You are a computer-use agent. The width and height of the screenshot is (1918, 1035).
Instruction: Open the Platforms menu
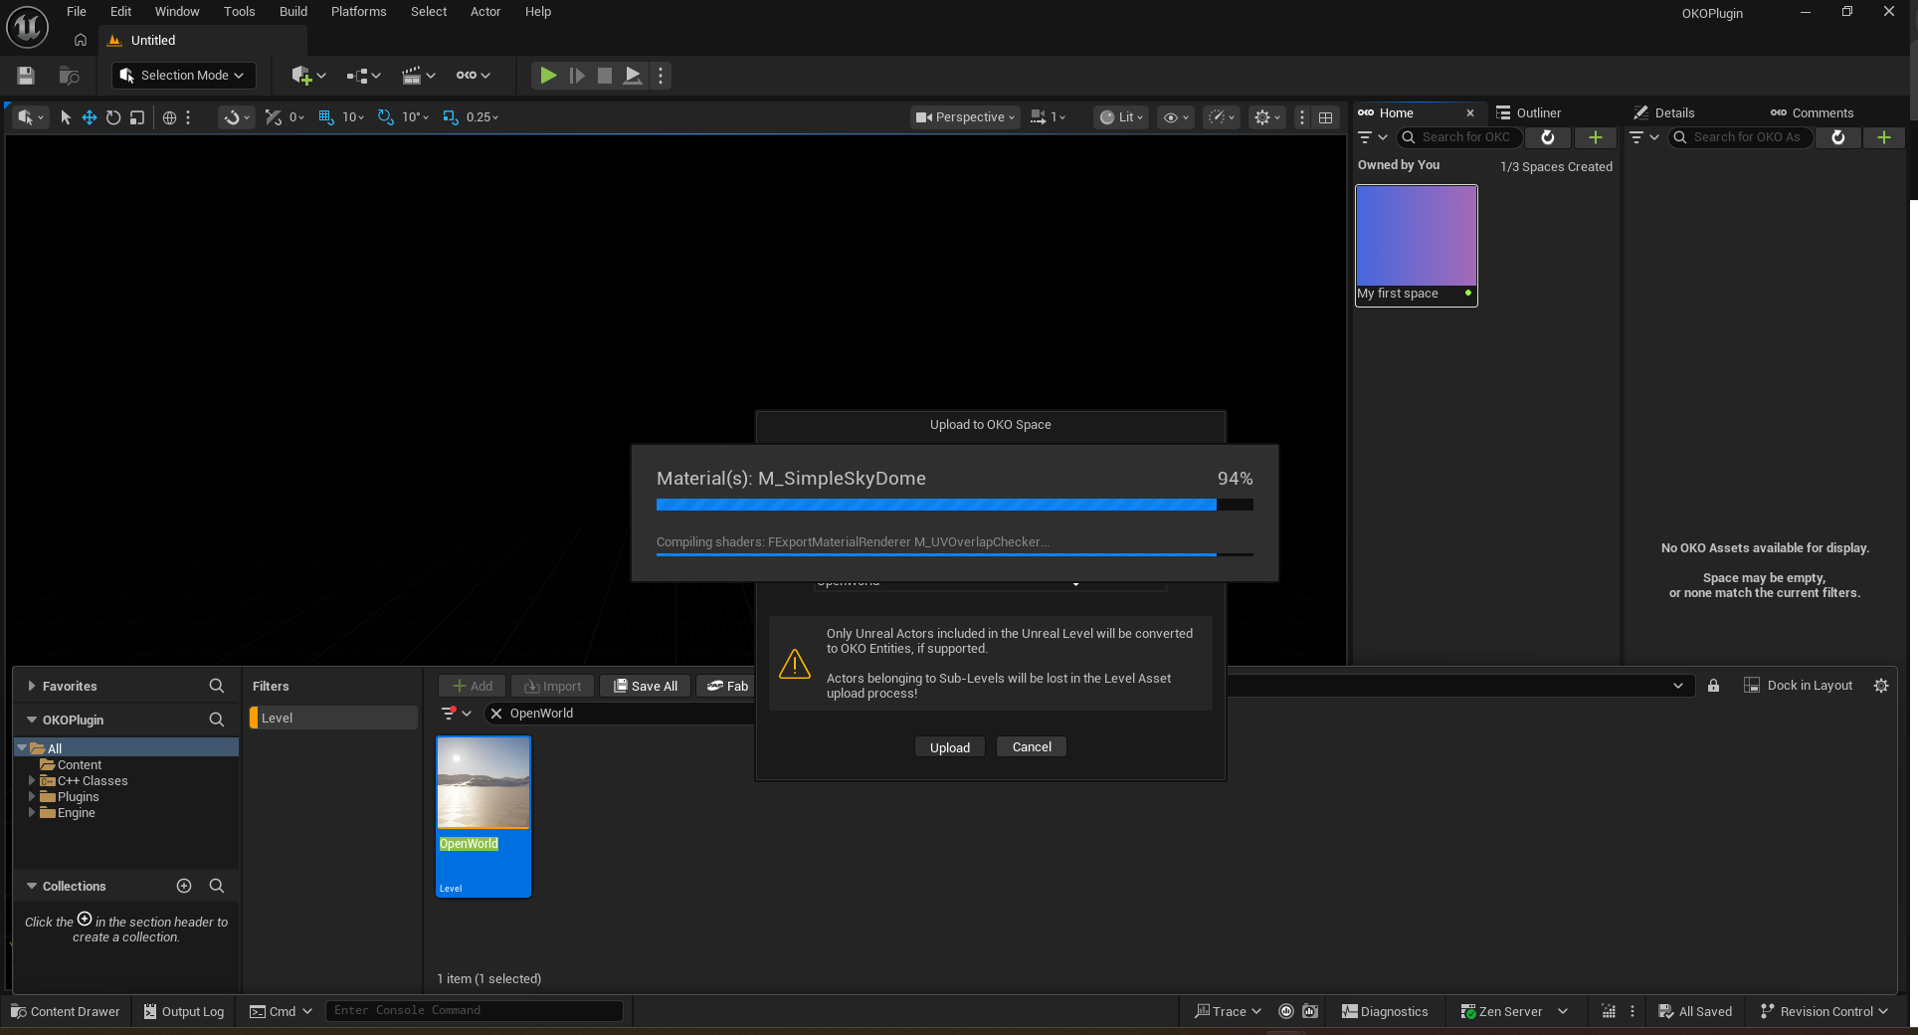click(358, 12)
